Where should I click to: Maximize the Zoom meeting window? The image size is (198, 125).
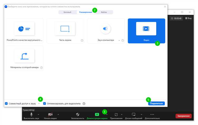pos(182,12)
